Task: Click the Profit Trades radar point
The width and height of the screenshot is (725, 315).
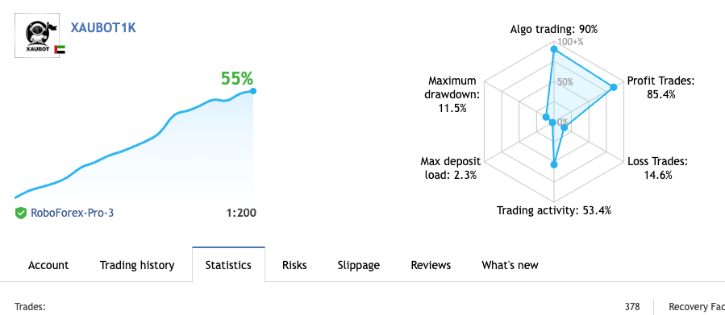Action: (614, 87)
